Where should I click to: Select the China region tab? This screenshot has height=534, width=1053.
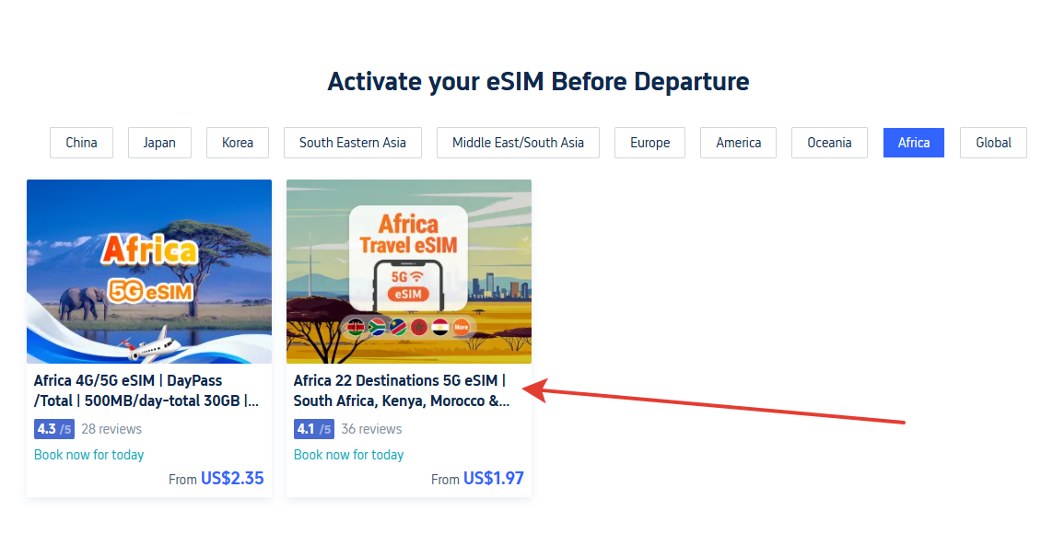click(81, 143)
